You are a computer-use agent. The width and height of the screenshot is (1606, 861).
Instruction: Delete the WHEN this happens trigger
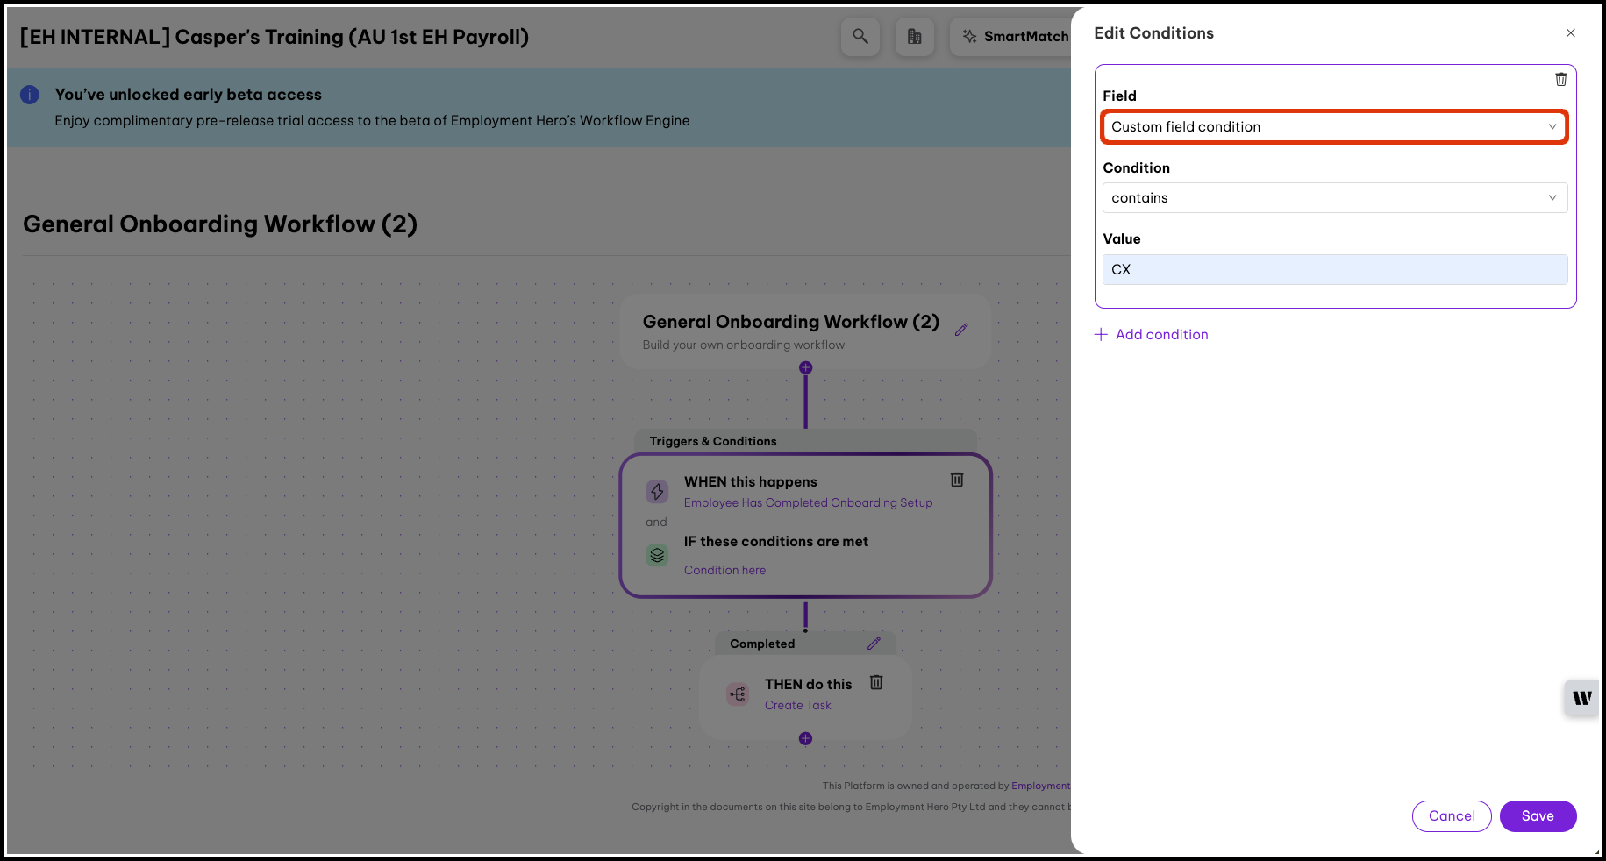pyautogui.click(x=957, y=480)
